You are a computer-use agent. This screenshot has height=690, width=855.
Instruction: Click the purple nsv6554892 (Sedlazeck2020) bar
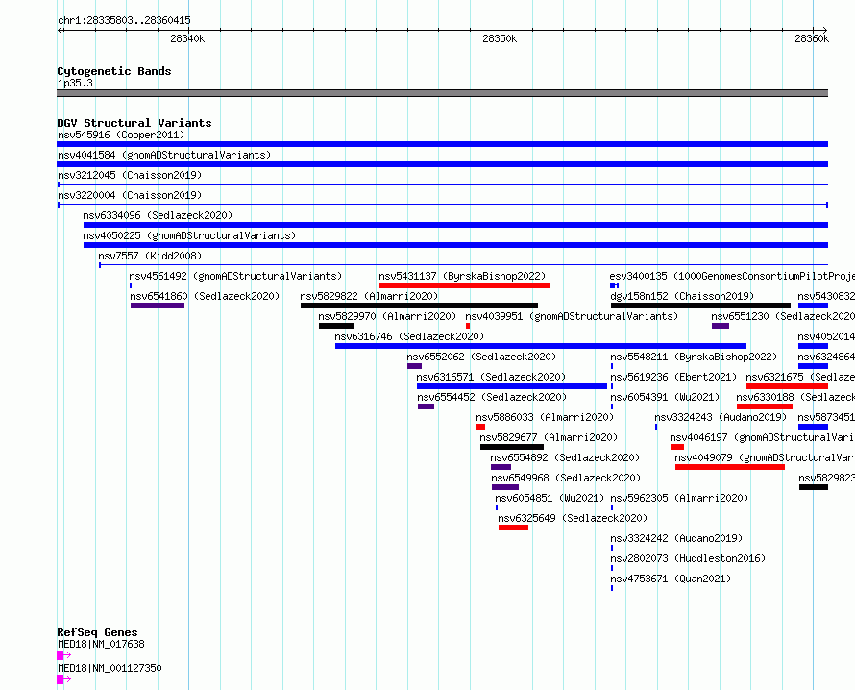pyautogui.click(x=501, y=467)
